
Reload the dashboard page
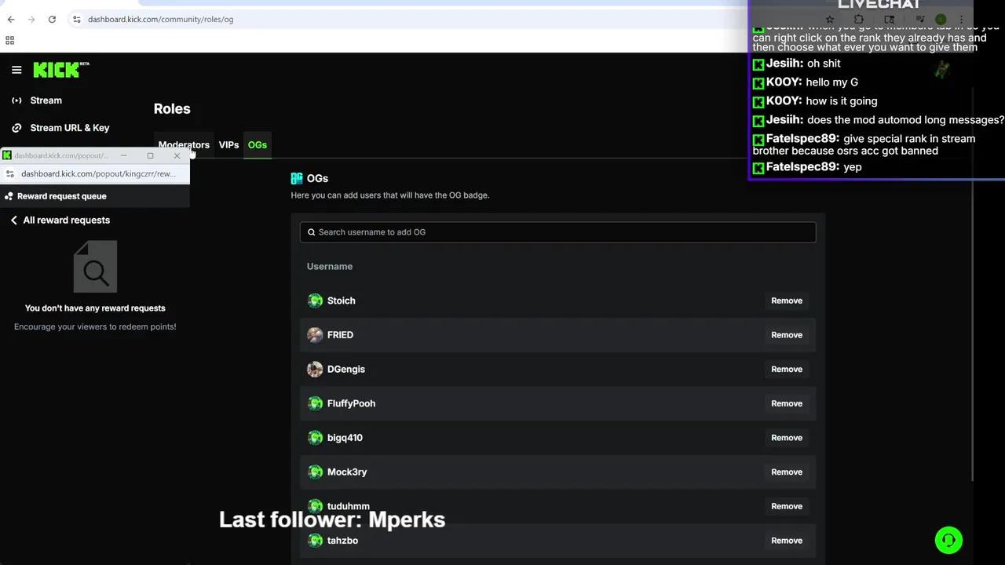tap(52, 19)
